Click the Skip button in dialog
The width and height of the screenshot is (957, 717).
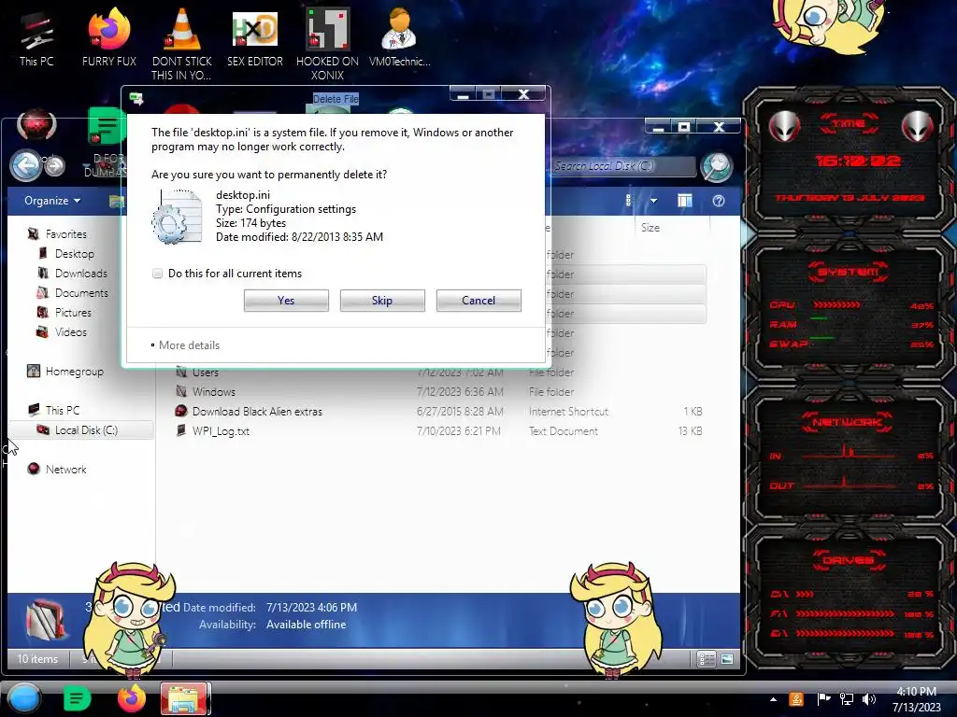(x=382, y=301)
